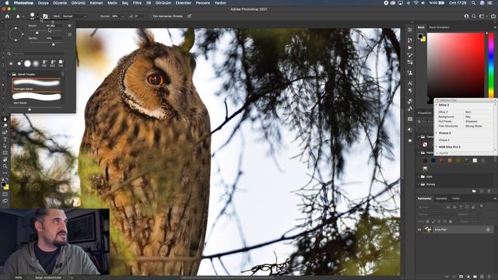Select the soft blurred recent brush
498x280 pixels.
(36, 64)
